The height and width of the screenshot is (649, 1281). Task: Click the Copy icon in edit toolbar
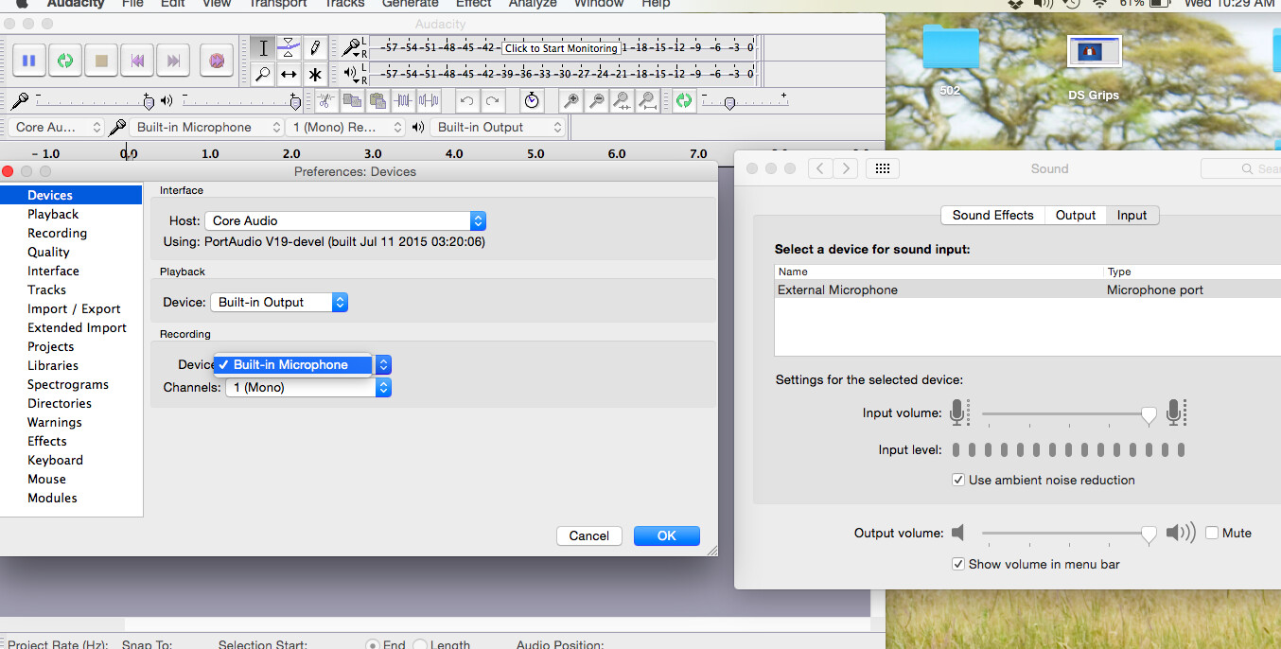[x=352, y=100]
